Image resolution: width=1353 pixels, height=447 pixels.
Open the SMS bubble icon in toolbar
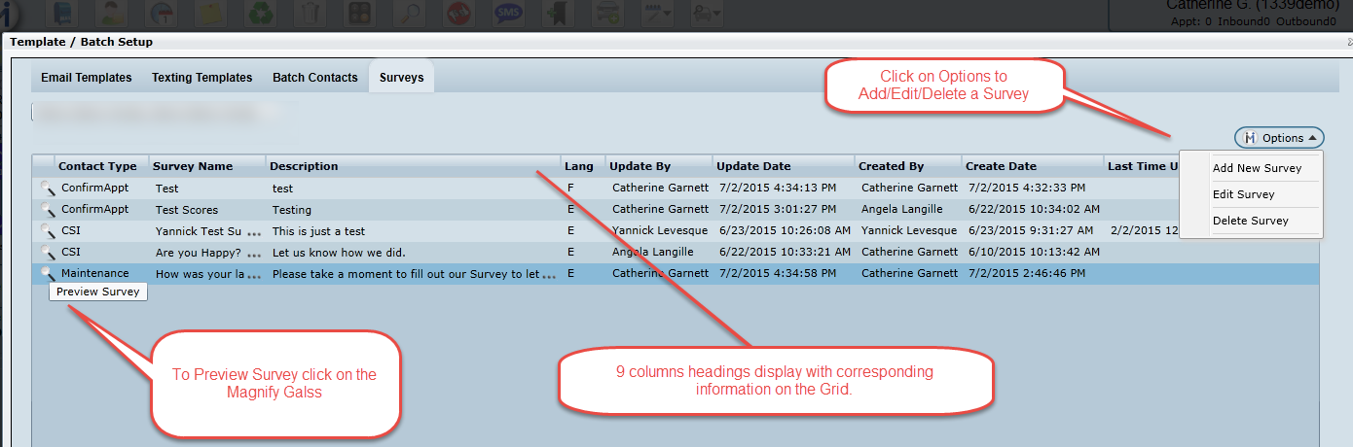[x=507, y=14]
